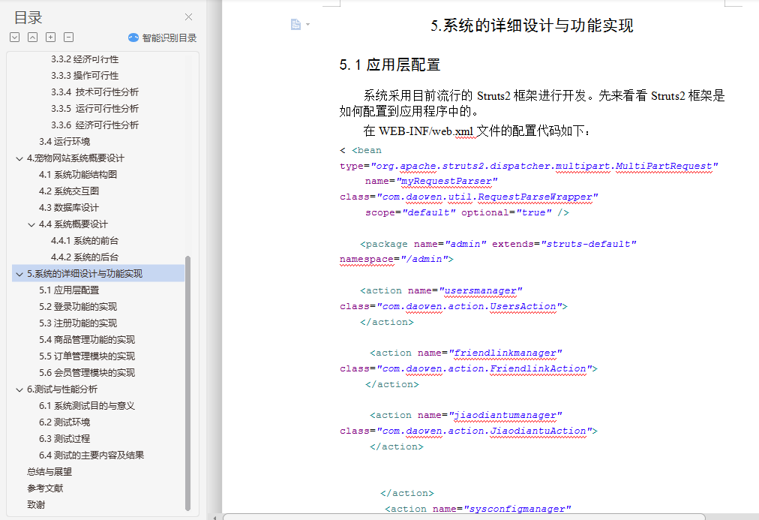Jump to 3.4 运行环境

[64, 141]
